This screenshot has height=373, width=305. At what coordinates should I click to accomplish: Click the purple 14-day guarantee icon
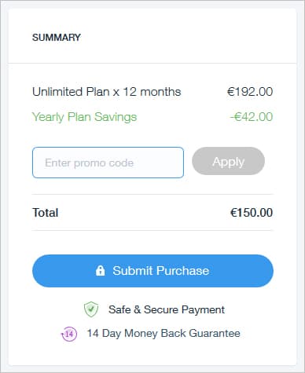click(69, 334)
